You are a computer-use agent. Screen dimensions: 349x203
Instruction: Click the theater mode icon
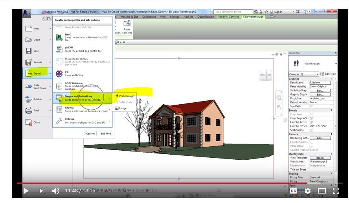[321, 191]
